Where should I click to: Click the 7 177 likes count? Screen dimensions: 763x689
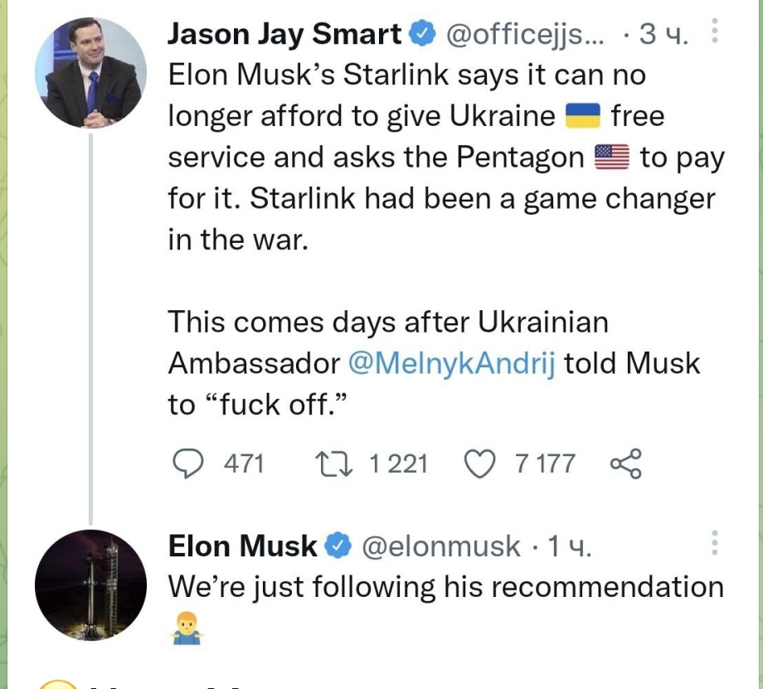pyautogui.click(x=545, y=463)
